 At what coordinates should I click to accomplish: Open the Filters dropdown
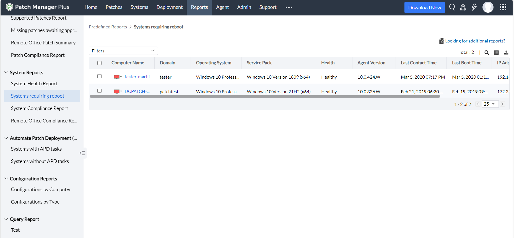[x=123, y=51]
